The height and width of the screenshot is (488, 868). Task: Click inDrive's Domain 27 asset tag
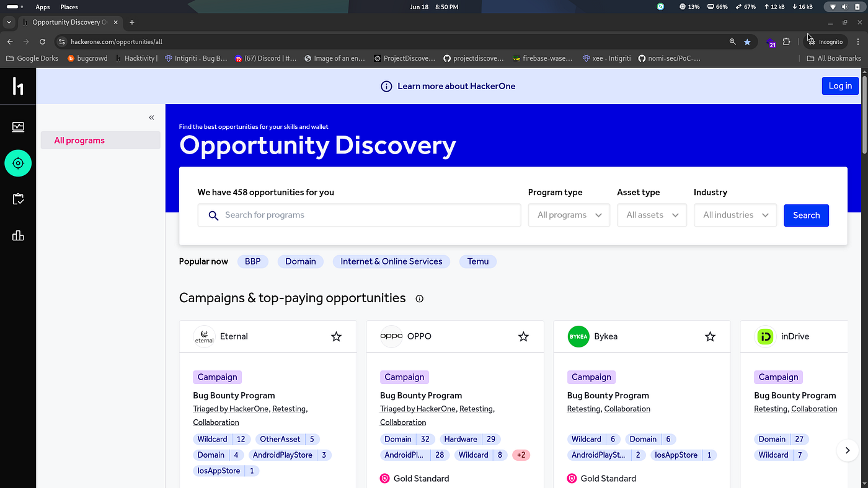[781, 439]
